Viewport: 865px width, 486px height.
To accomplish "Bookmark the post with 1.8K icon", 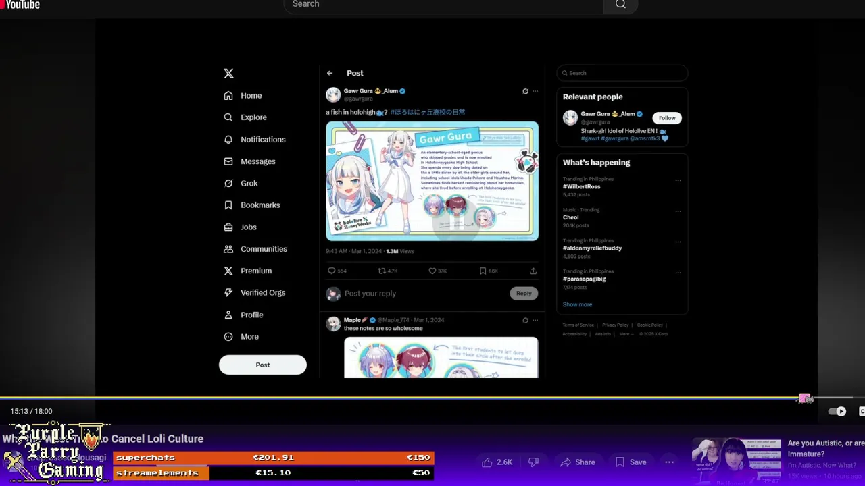I will coord(483,271).
